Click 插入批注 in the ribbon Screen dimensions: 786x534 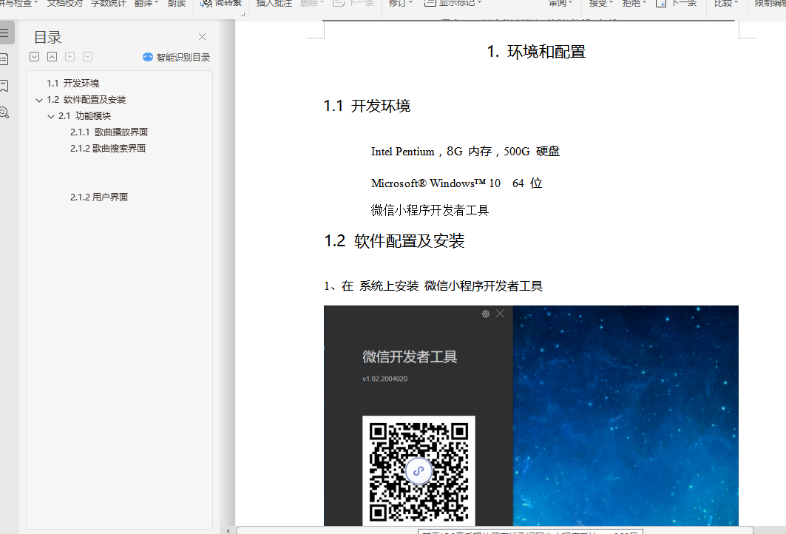coord(274,3)
